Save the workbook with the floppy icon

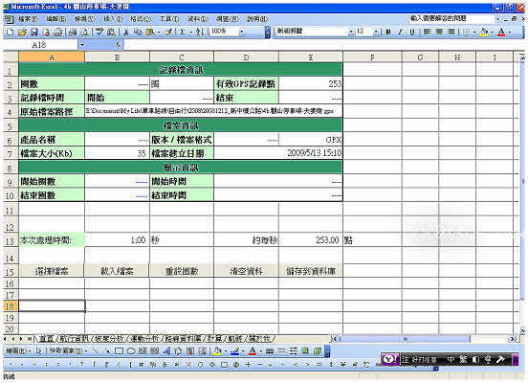(34, 32)
